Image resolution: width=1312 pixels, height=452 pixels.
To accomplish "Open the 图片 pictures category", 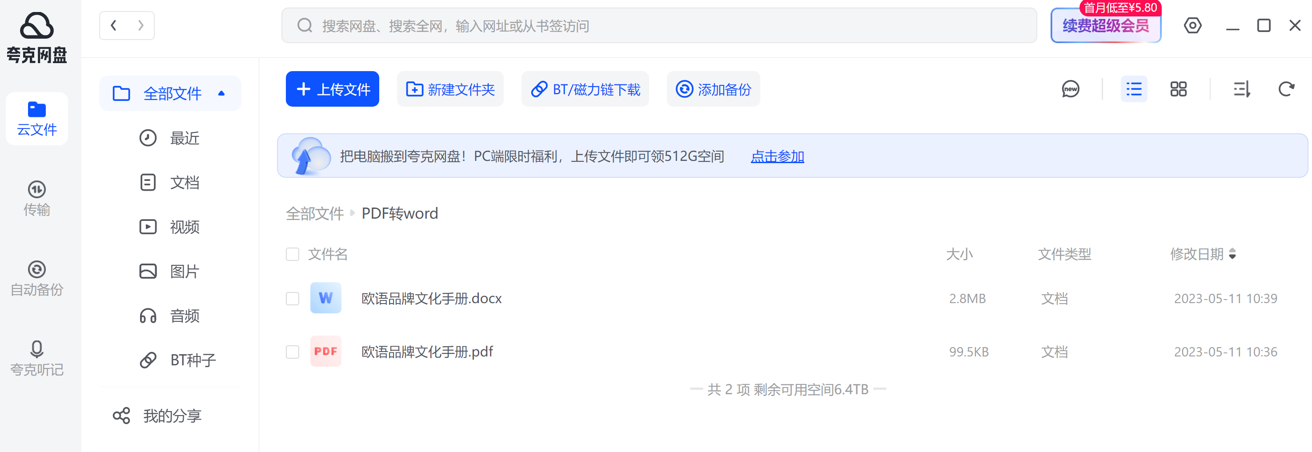I will point(169,271).
